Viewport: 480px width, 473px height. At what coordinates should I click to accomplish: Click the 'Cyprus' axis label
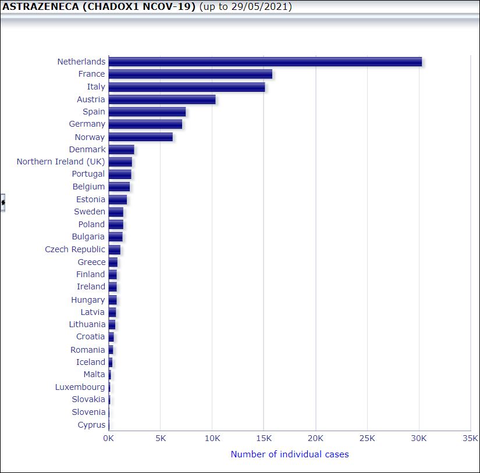[91, 425]
